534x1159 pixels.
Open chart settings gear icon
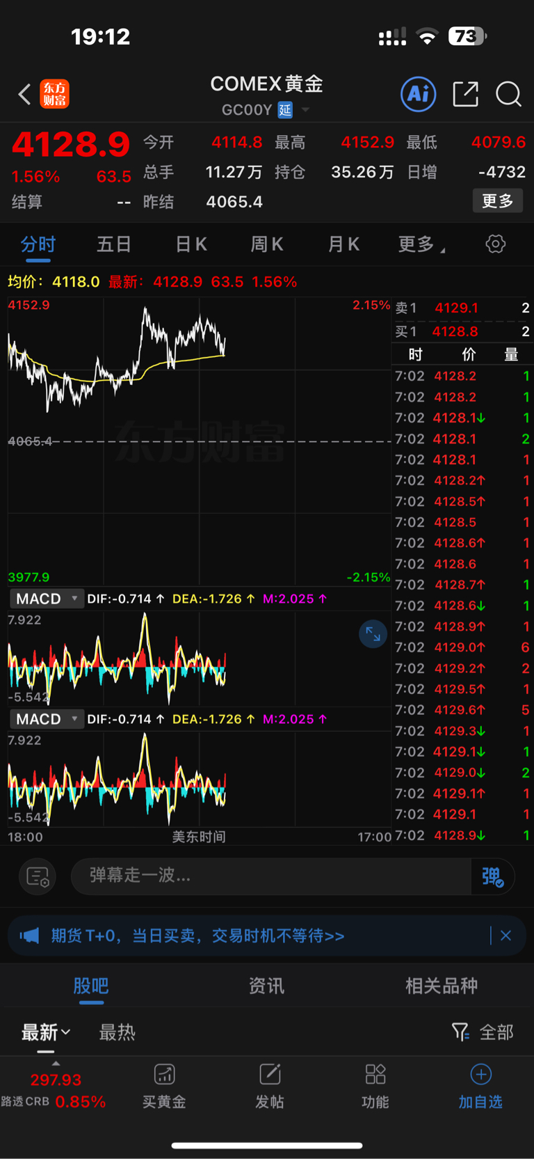pyautogui.click(x=496, y=244)
